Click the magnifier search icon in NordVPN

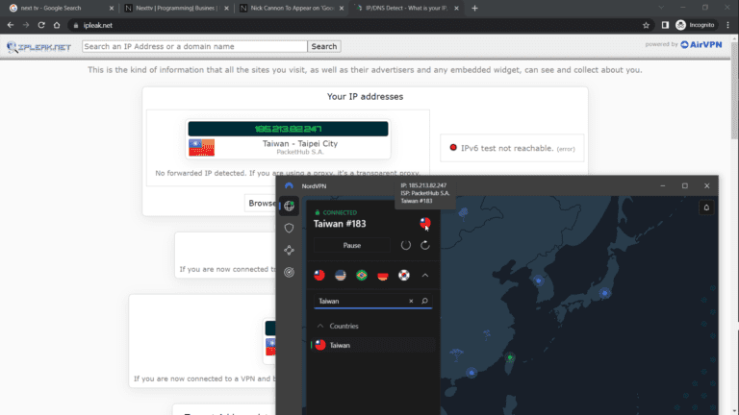(424, 301)
